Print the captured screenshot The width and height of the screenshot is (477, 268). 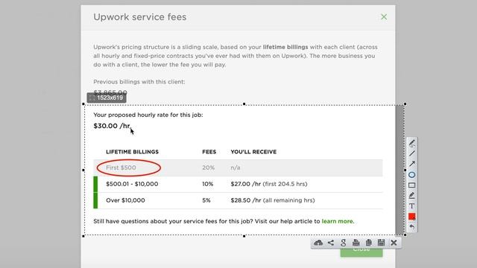(356, 243)
